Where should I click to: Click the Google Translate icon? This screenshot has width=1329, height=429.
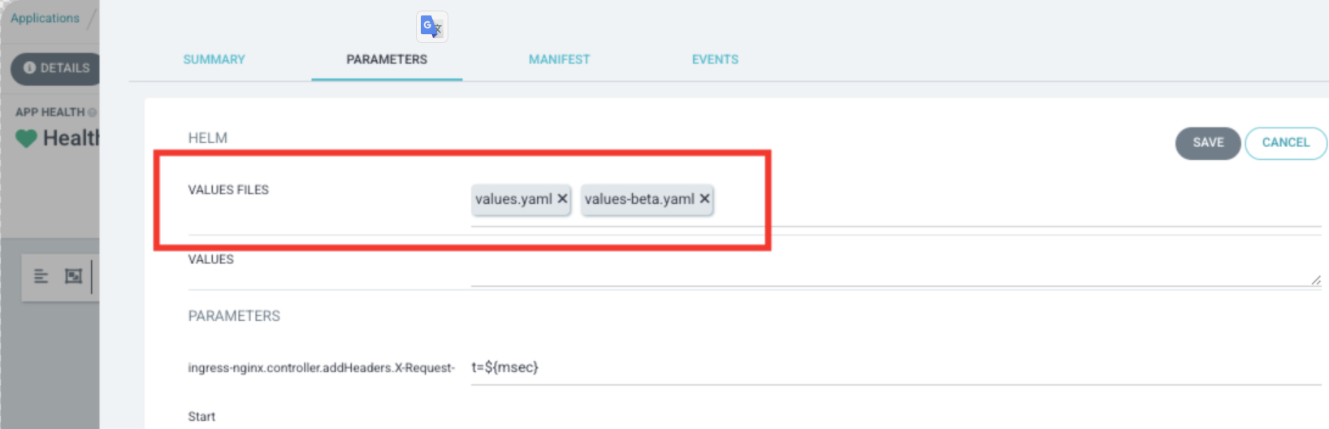coord(431,27)
